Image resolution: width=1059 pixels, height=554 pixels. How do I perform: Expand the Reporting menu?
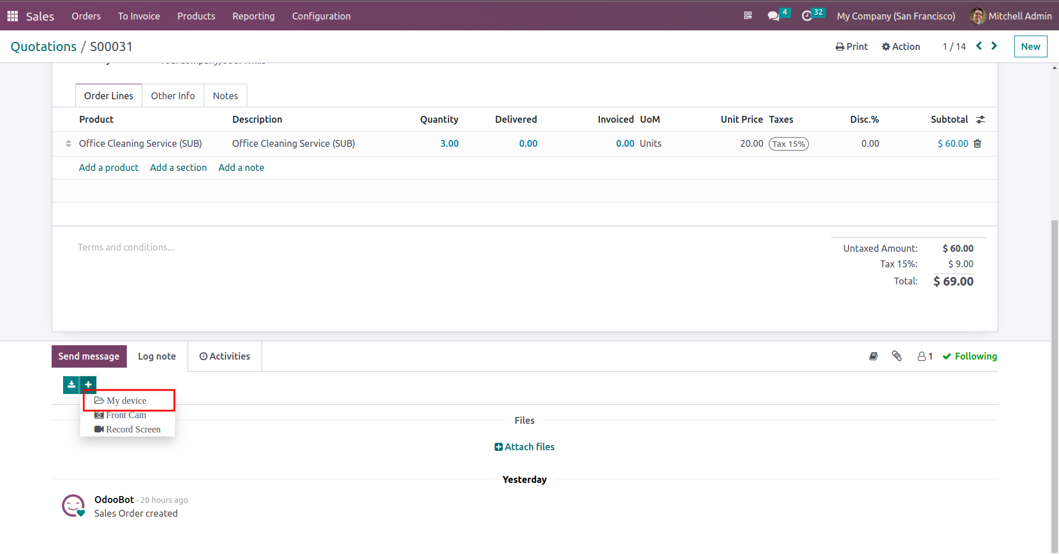254,16
